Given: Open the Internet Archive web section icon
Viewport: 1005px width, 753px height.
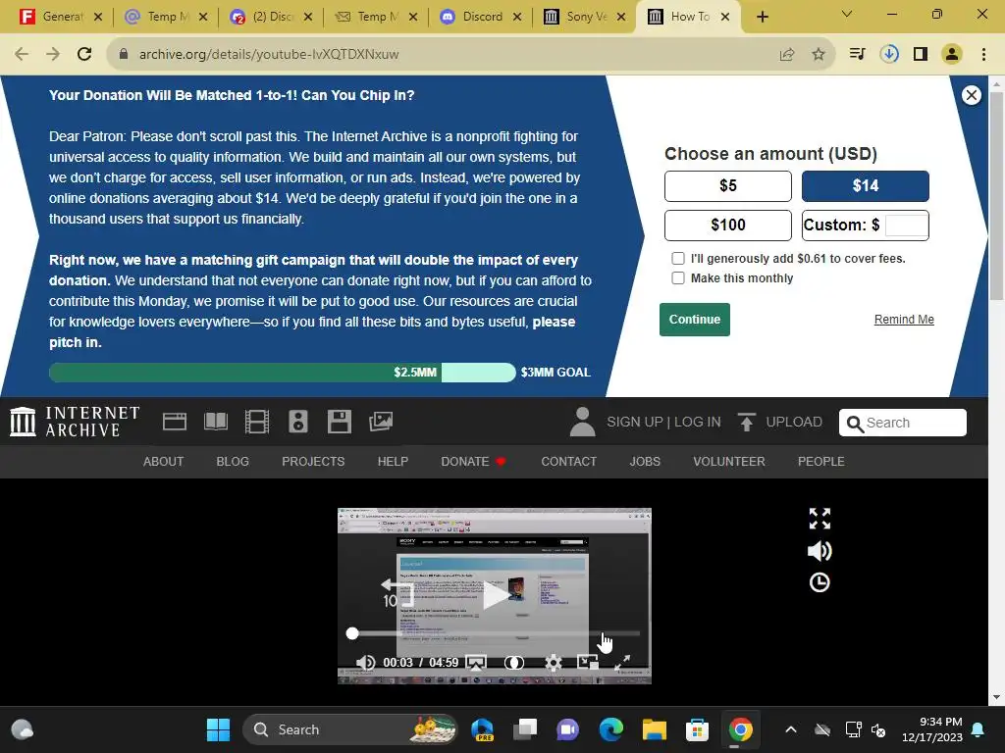Looking at the screenshot, I should coord(175,422).
